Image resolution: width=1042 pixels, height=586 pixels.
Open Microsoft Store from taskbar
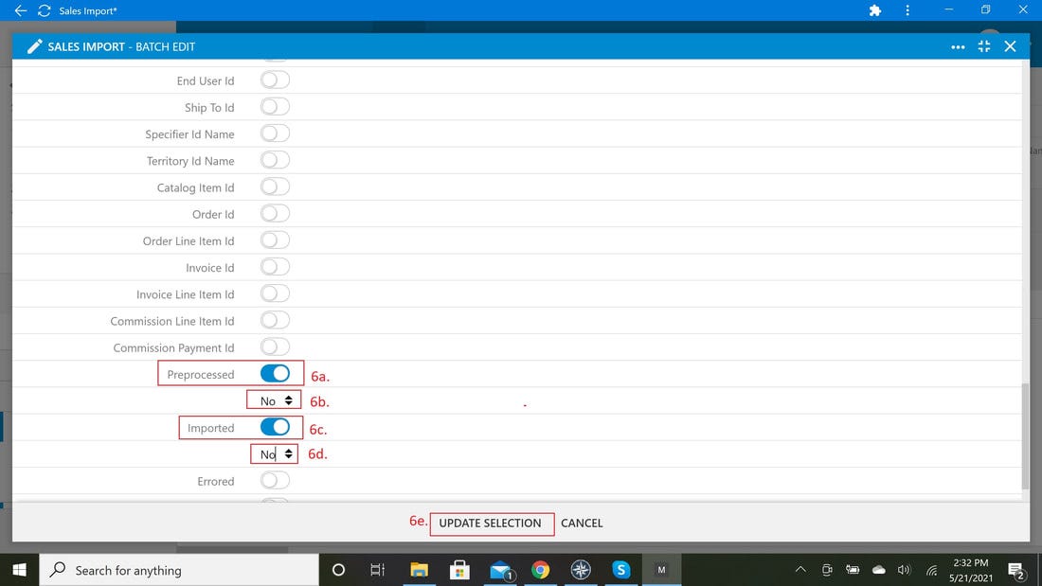[x=459, y=570]
